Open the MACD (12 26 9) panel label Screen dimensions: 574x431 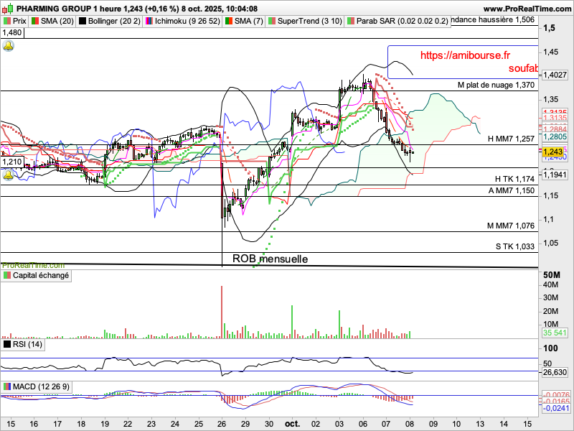[x=36, y=386]
